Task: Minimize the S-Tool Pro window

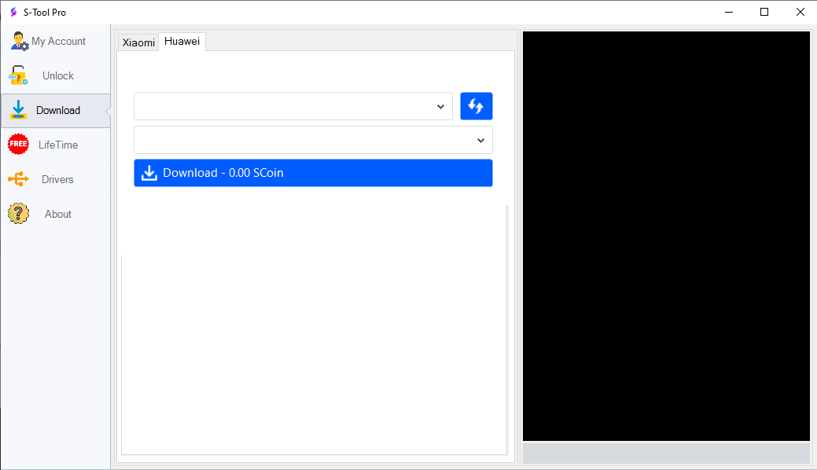Action: pyautogui.click(x=727, y=12)
